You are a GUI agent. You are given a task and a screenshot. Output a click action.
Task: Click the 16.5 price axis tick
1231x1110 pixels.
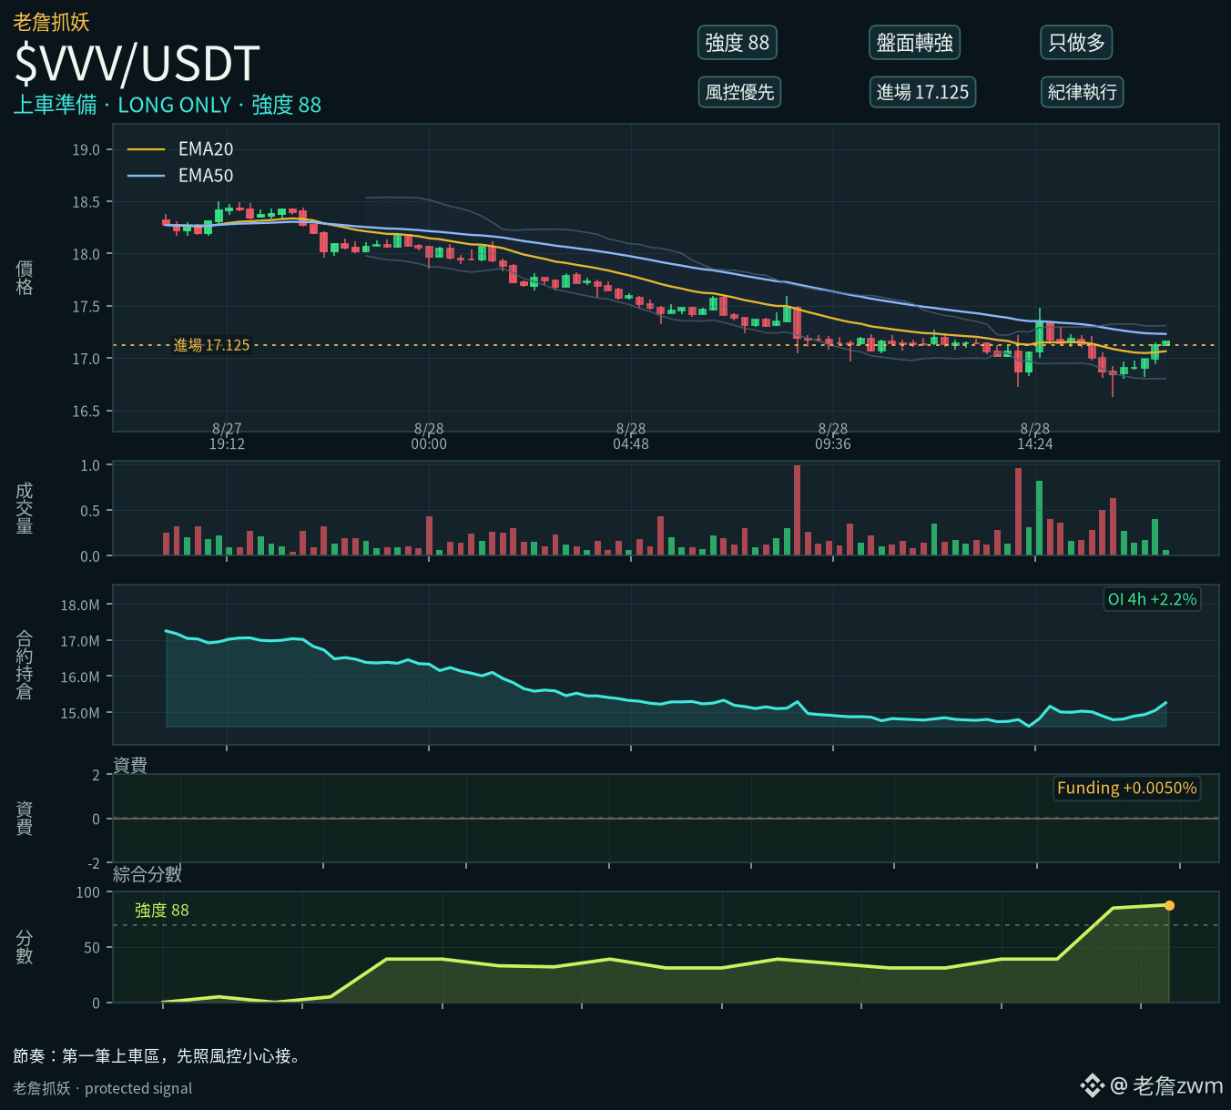coord(86,411)
